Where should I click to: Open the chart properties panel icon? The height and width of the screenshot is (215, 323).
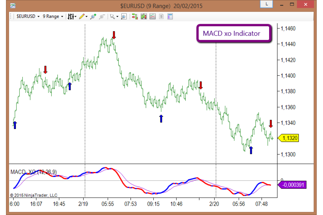point(170,16)
